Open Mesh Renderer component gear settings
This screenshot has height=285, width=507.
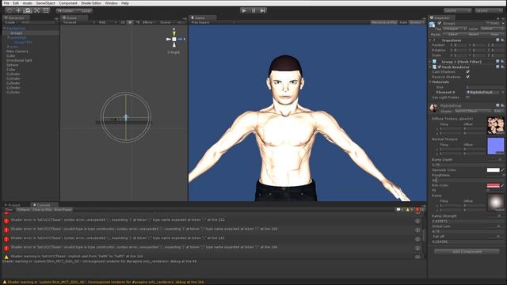502,66
